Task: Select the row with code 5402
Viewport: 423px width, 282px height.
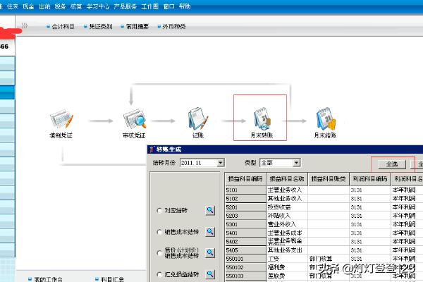Action: pyautogui.click(x=245, y=242)
